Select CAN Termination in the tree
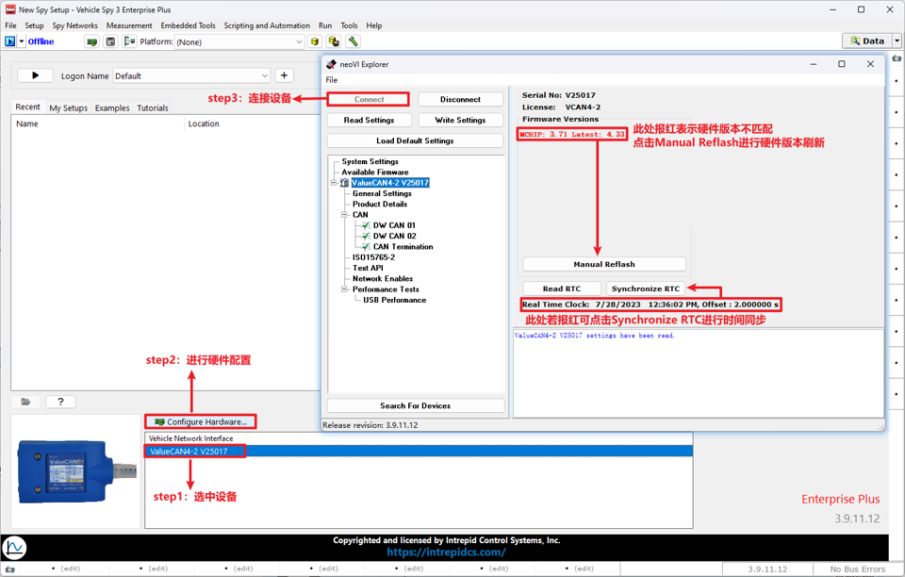 (403, 247)
